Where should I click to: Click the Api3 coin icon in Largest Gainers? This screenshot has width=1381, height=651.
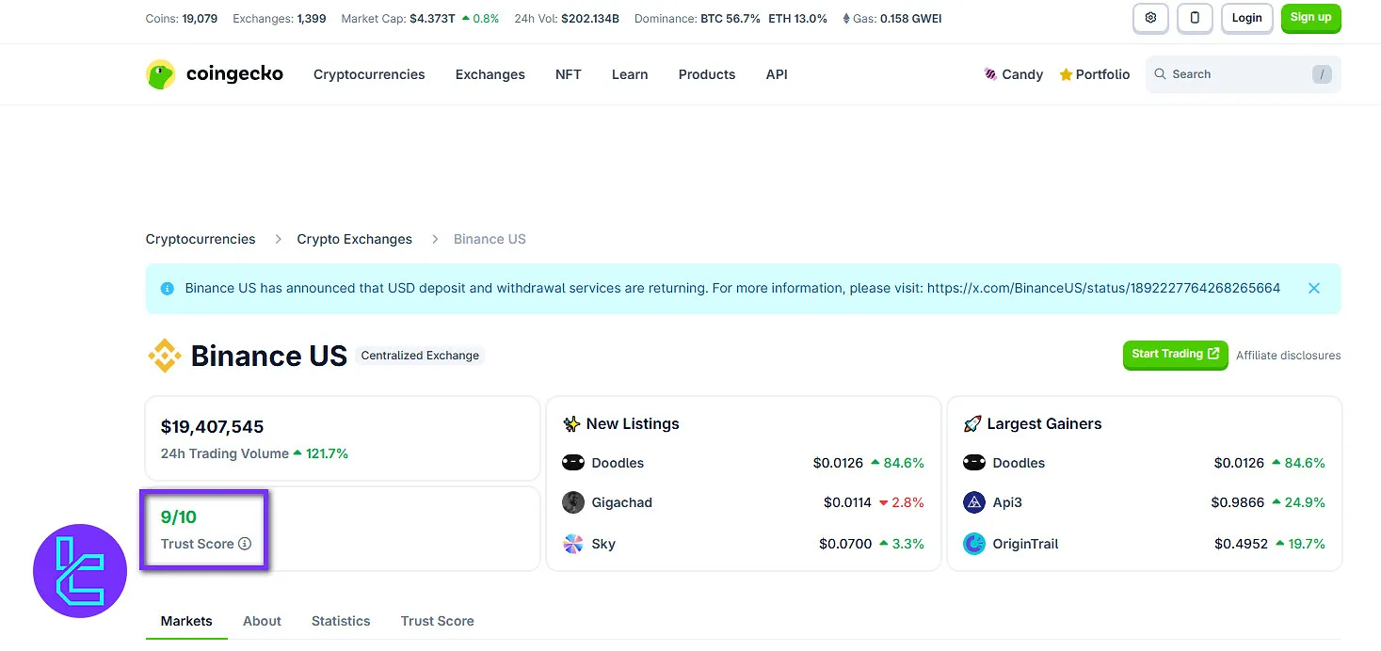[x=974, y=502]
